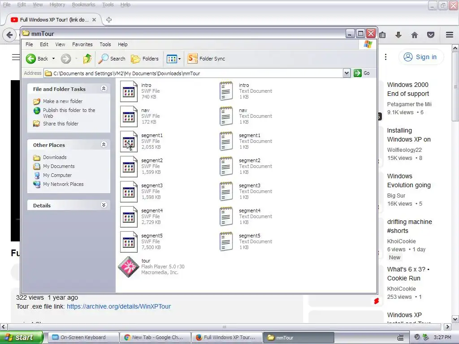Viewport: 459px width, 344px height.
Task: Open Search in the Explorer toolbar
Action: pos(112,59)
